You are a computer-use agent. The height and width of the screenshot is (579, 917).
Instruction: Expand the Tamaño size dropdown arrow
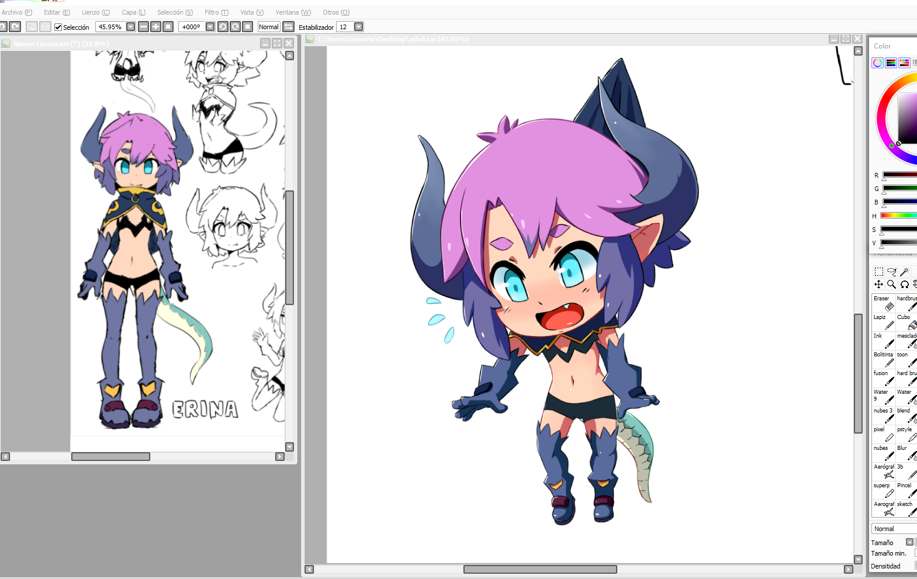[x=909, y=542]
